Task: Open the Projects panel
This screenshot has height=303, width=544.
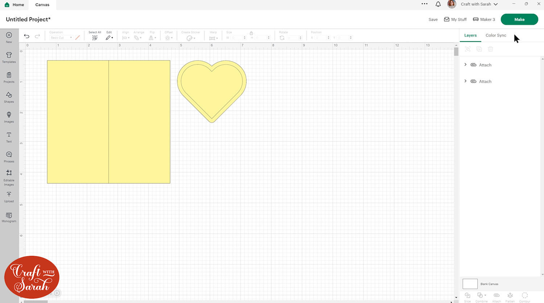Action: (9, 75)
